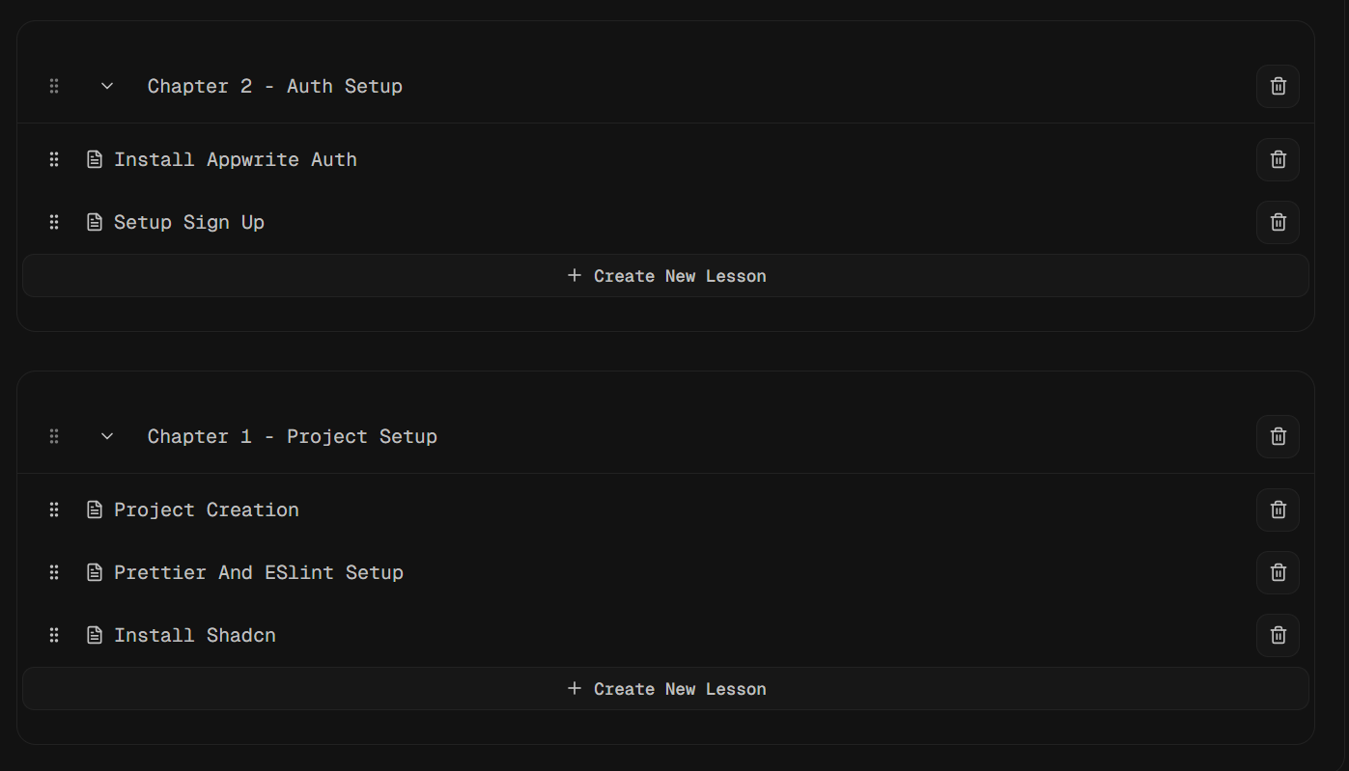The width and height of the screenshot is (1349, 771).
Task: Click drag handle beside Install Appwrite Auth
Action: click(x=54, y=159)
